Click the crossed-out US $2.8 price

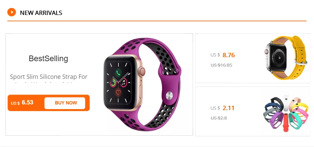point(219,118)
